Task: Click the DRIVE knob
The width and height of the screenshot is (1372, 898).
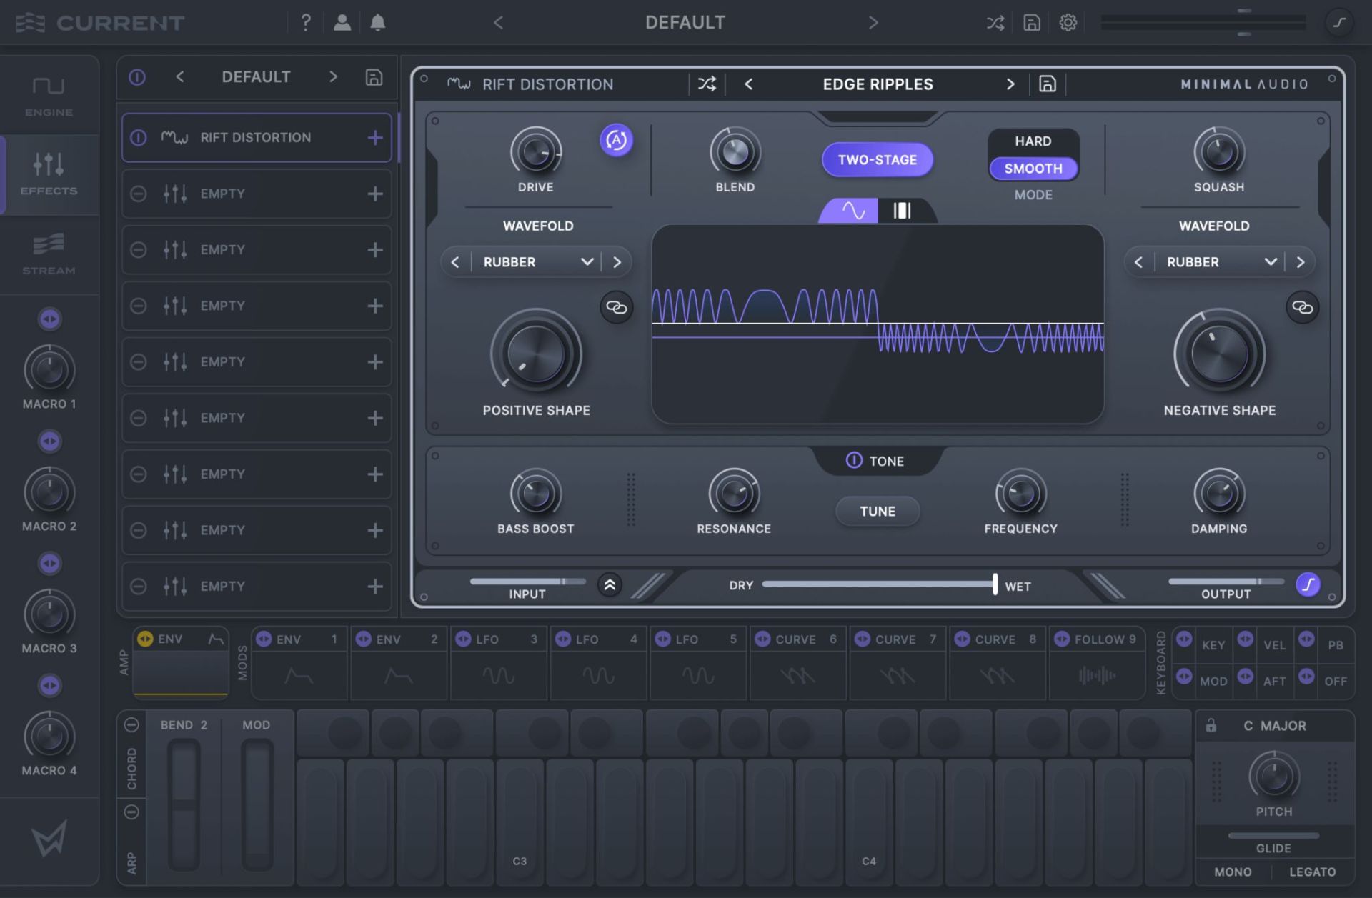Action: [x=535, y=152]
